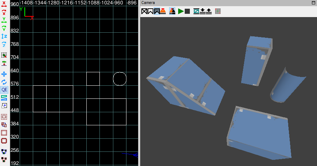Screen dimensions: 317x166
Task: Rotate selection around the Z axis
Action: pos(4,44)
